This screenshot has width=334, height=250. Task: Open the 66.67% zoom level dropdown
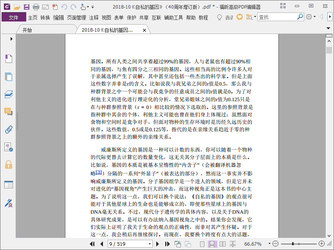269,244
